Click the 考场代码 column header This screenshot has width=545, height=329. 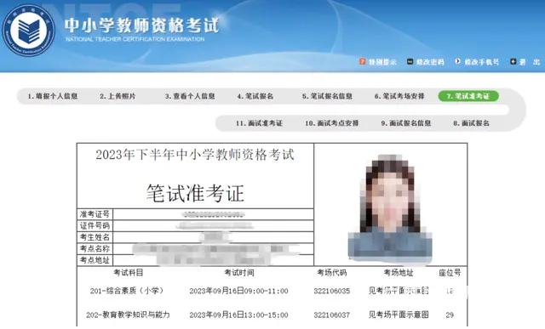click(331, 273)
